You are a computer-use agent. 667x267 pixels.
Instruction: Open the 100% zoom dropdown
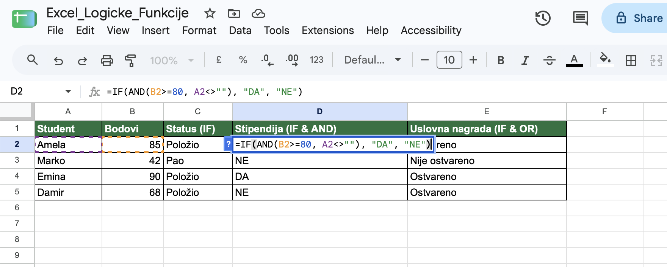pyautogui.click(x=172, y=60)
